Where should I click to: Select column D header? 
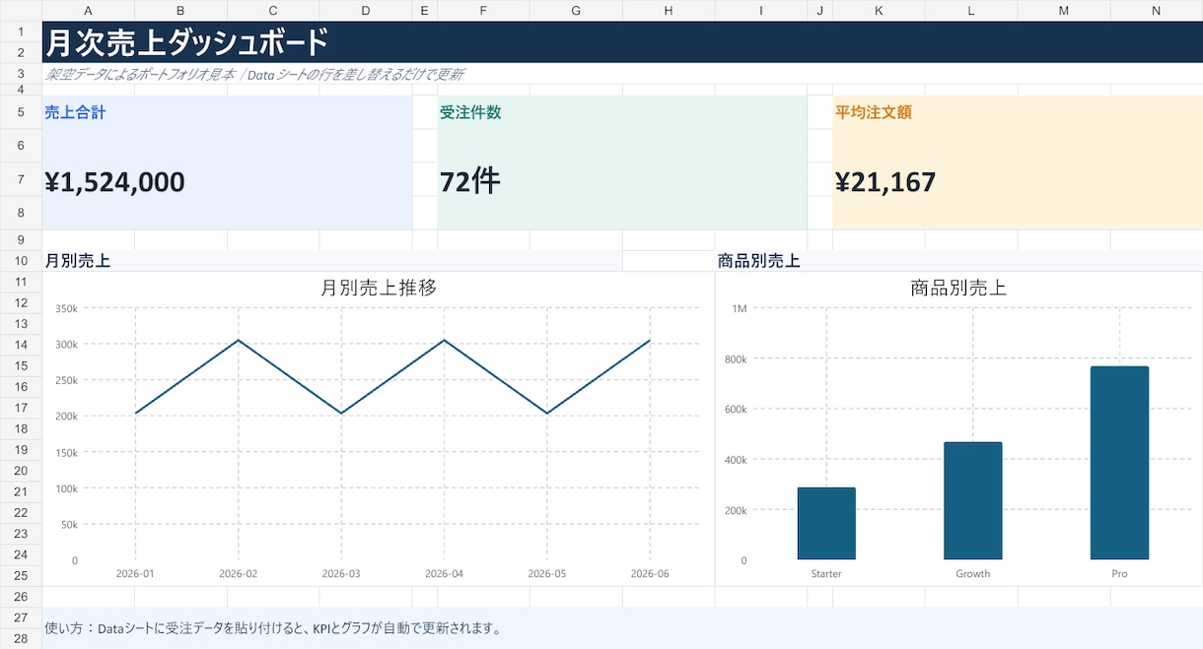[x=366, y=11]
